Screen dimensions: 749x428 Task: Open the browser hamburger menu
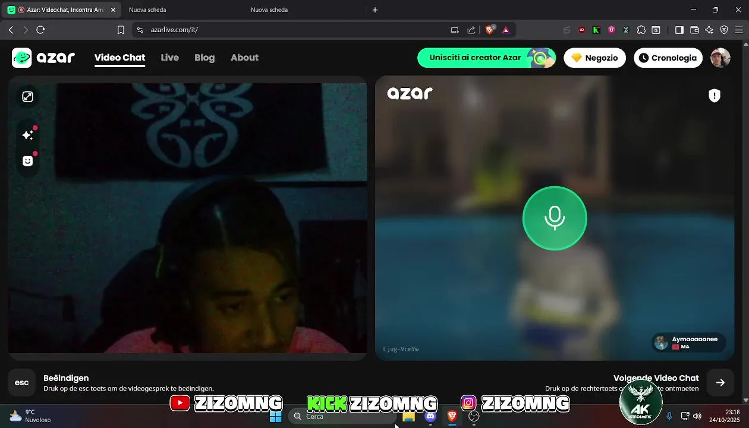tap(739, 30)
